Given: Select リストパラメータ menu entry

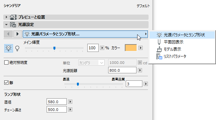Looking at the screenshot, I should pos(182,56).
